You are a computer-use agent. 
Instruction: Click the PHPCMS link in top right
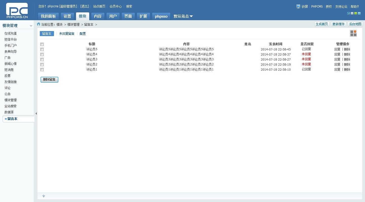317,7
